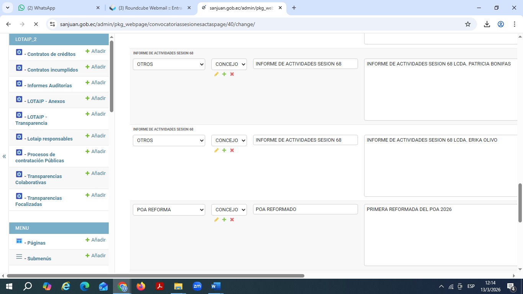Open Microsoft Word from the taskbar
The height and width of the screenshot is (294, 523).
tap(216, 286)
